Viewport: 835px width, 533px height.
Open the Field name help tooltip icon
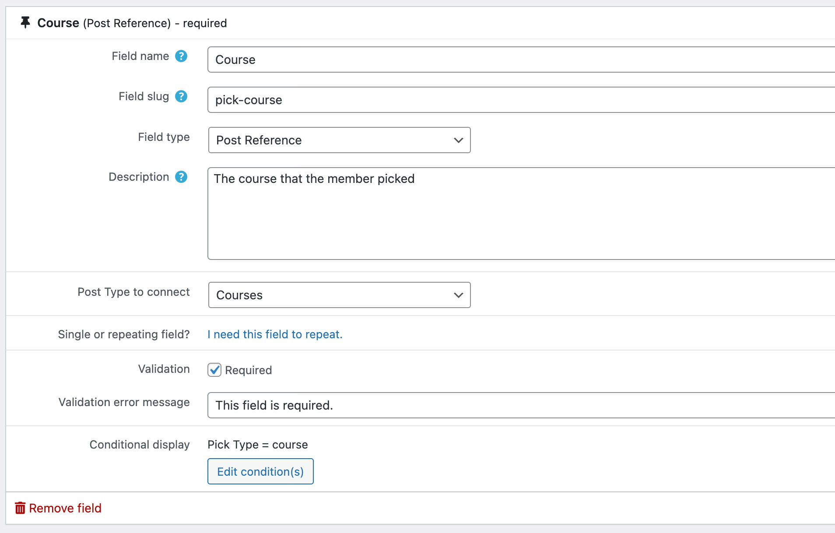point(181,56)
